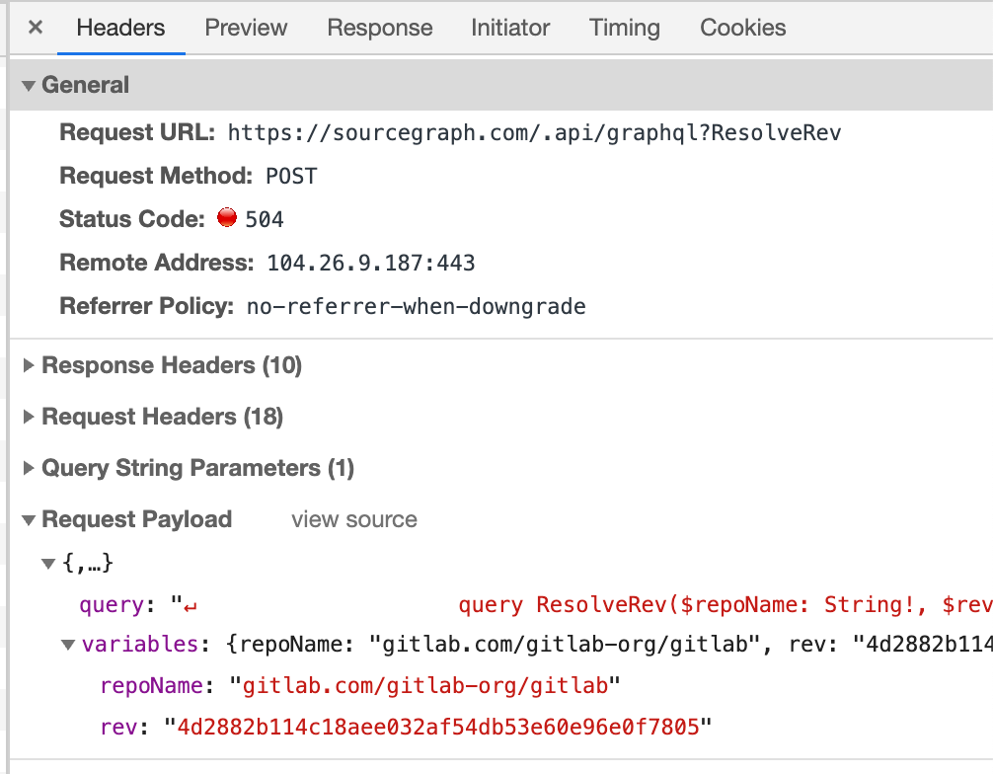This screenshot has width=993, height=774.
Task: Select the rev hash 4d2882b114c18aee… value
Action: 437,727
